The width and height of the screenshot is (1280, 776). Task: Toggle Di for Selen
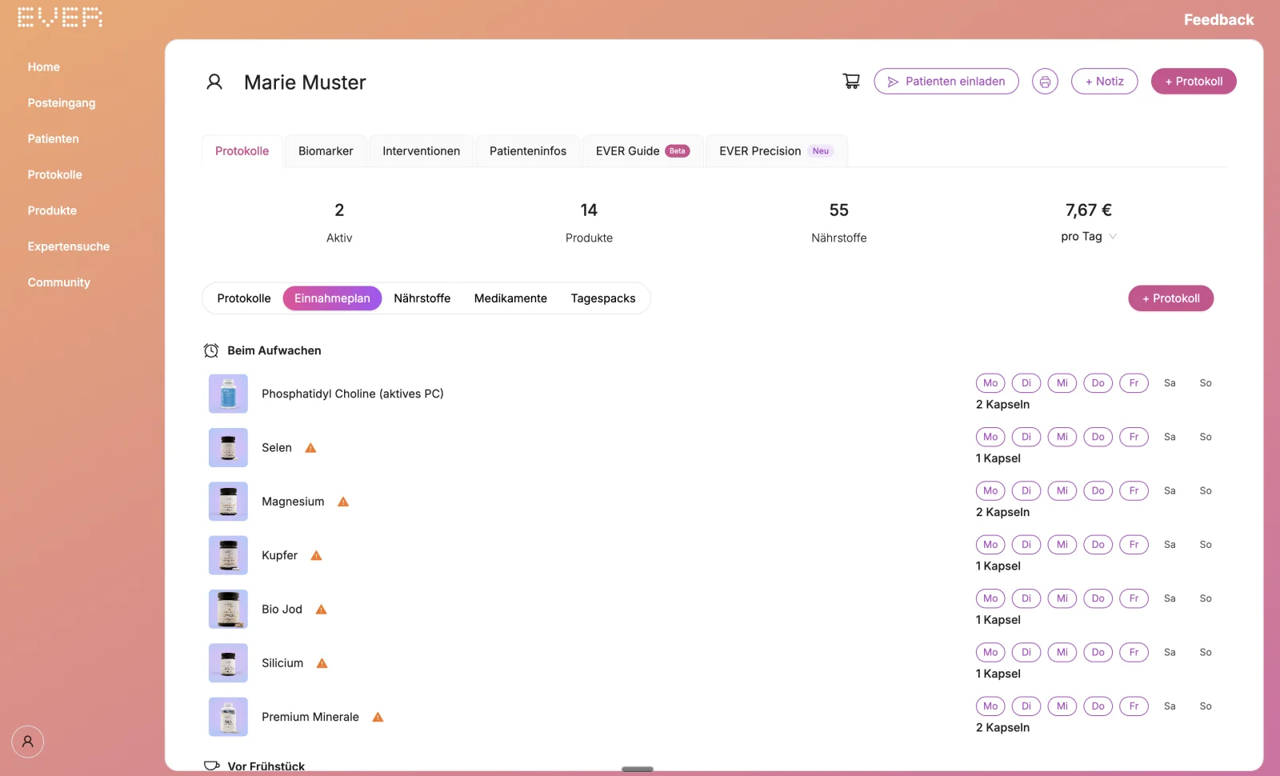tap(1026, 437)
